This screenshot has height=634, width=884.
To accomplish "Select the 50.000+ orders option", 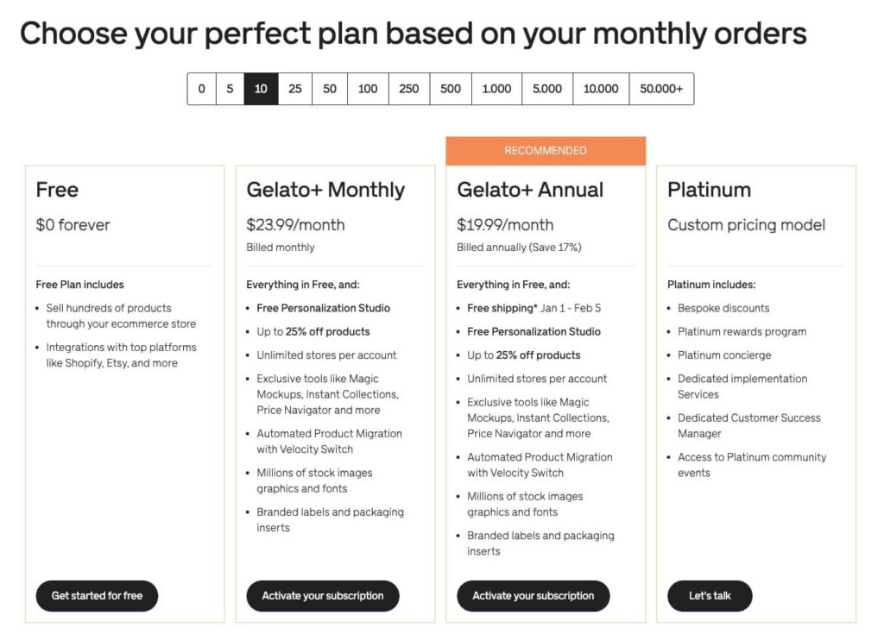I will click(660, 88).
